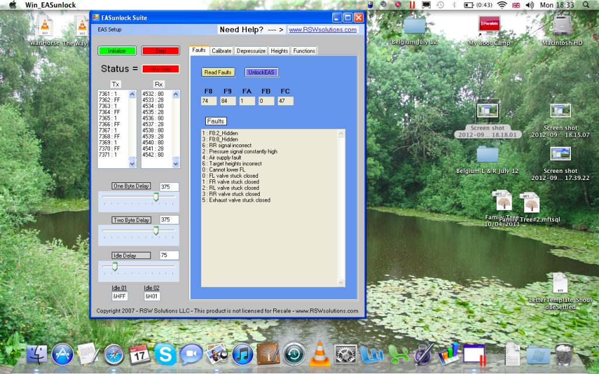Click the One Byte Delay value field
599x374 pixels.
tap(169, 187)
